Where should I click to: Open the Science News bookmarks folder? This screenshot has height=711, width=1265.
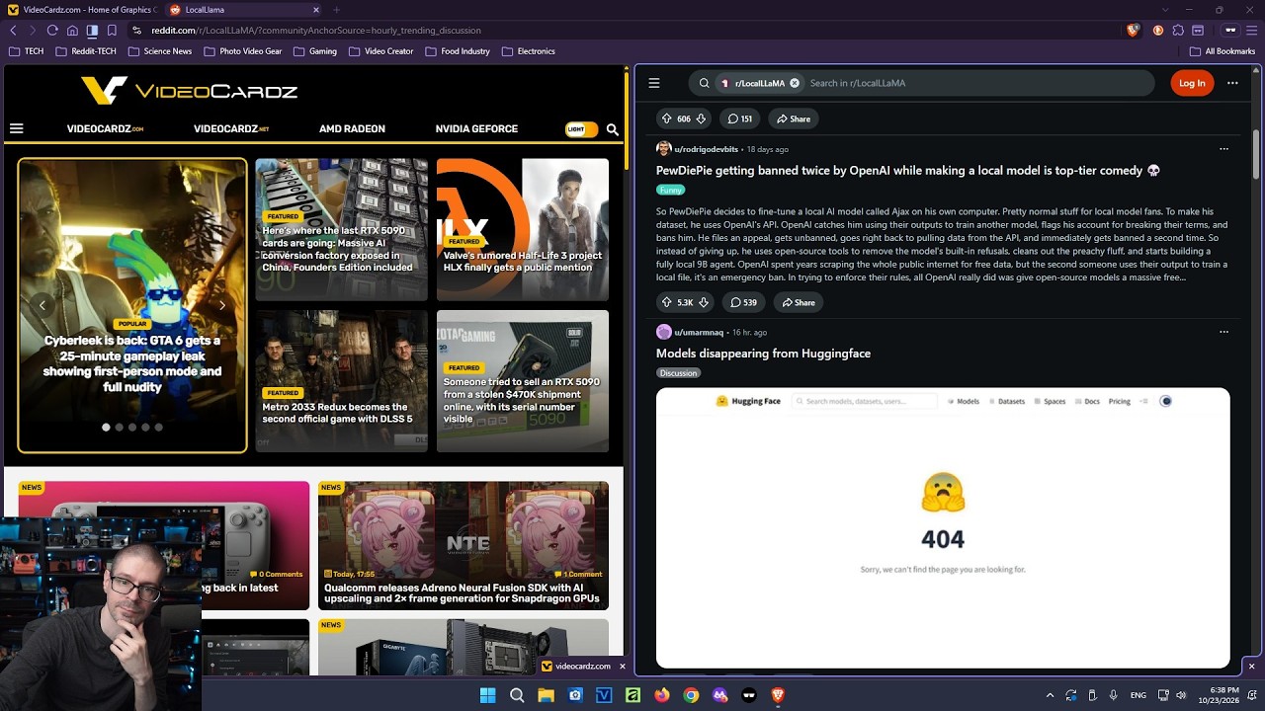pyautogui.click(x=159, y=51)
